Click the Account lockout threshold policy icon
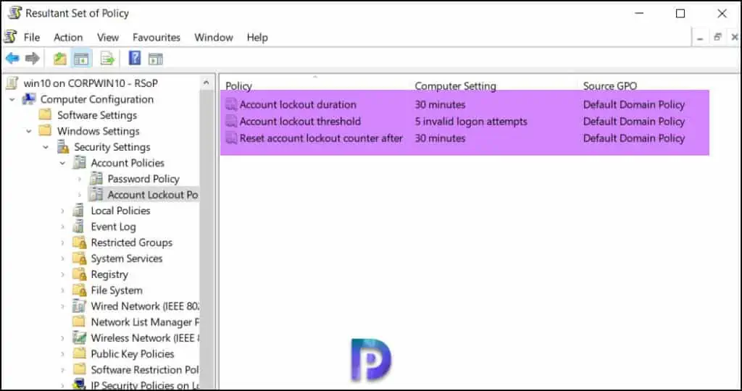 231,122
